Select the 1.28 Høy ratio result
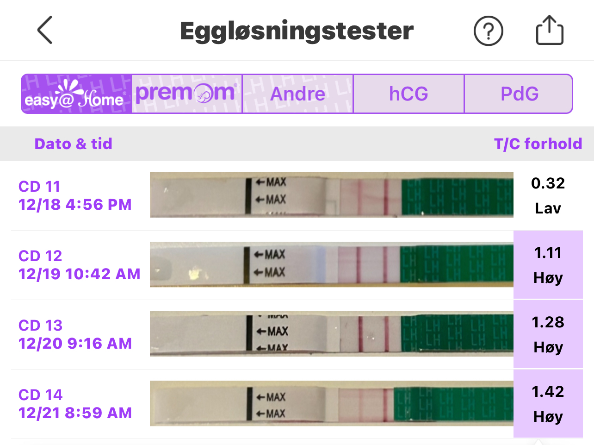 click(x=548, y=334)
